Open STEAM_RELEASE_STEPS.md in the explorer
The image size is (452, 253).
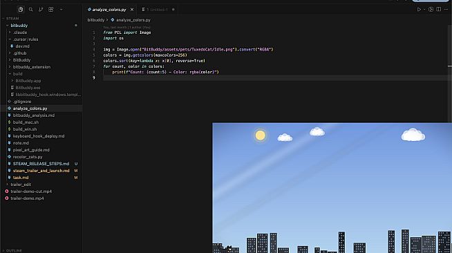[x=41, y=164]
